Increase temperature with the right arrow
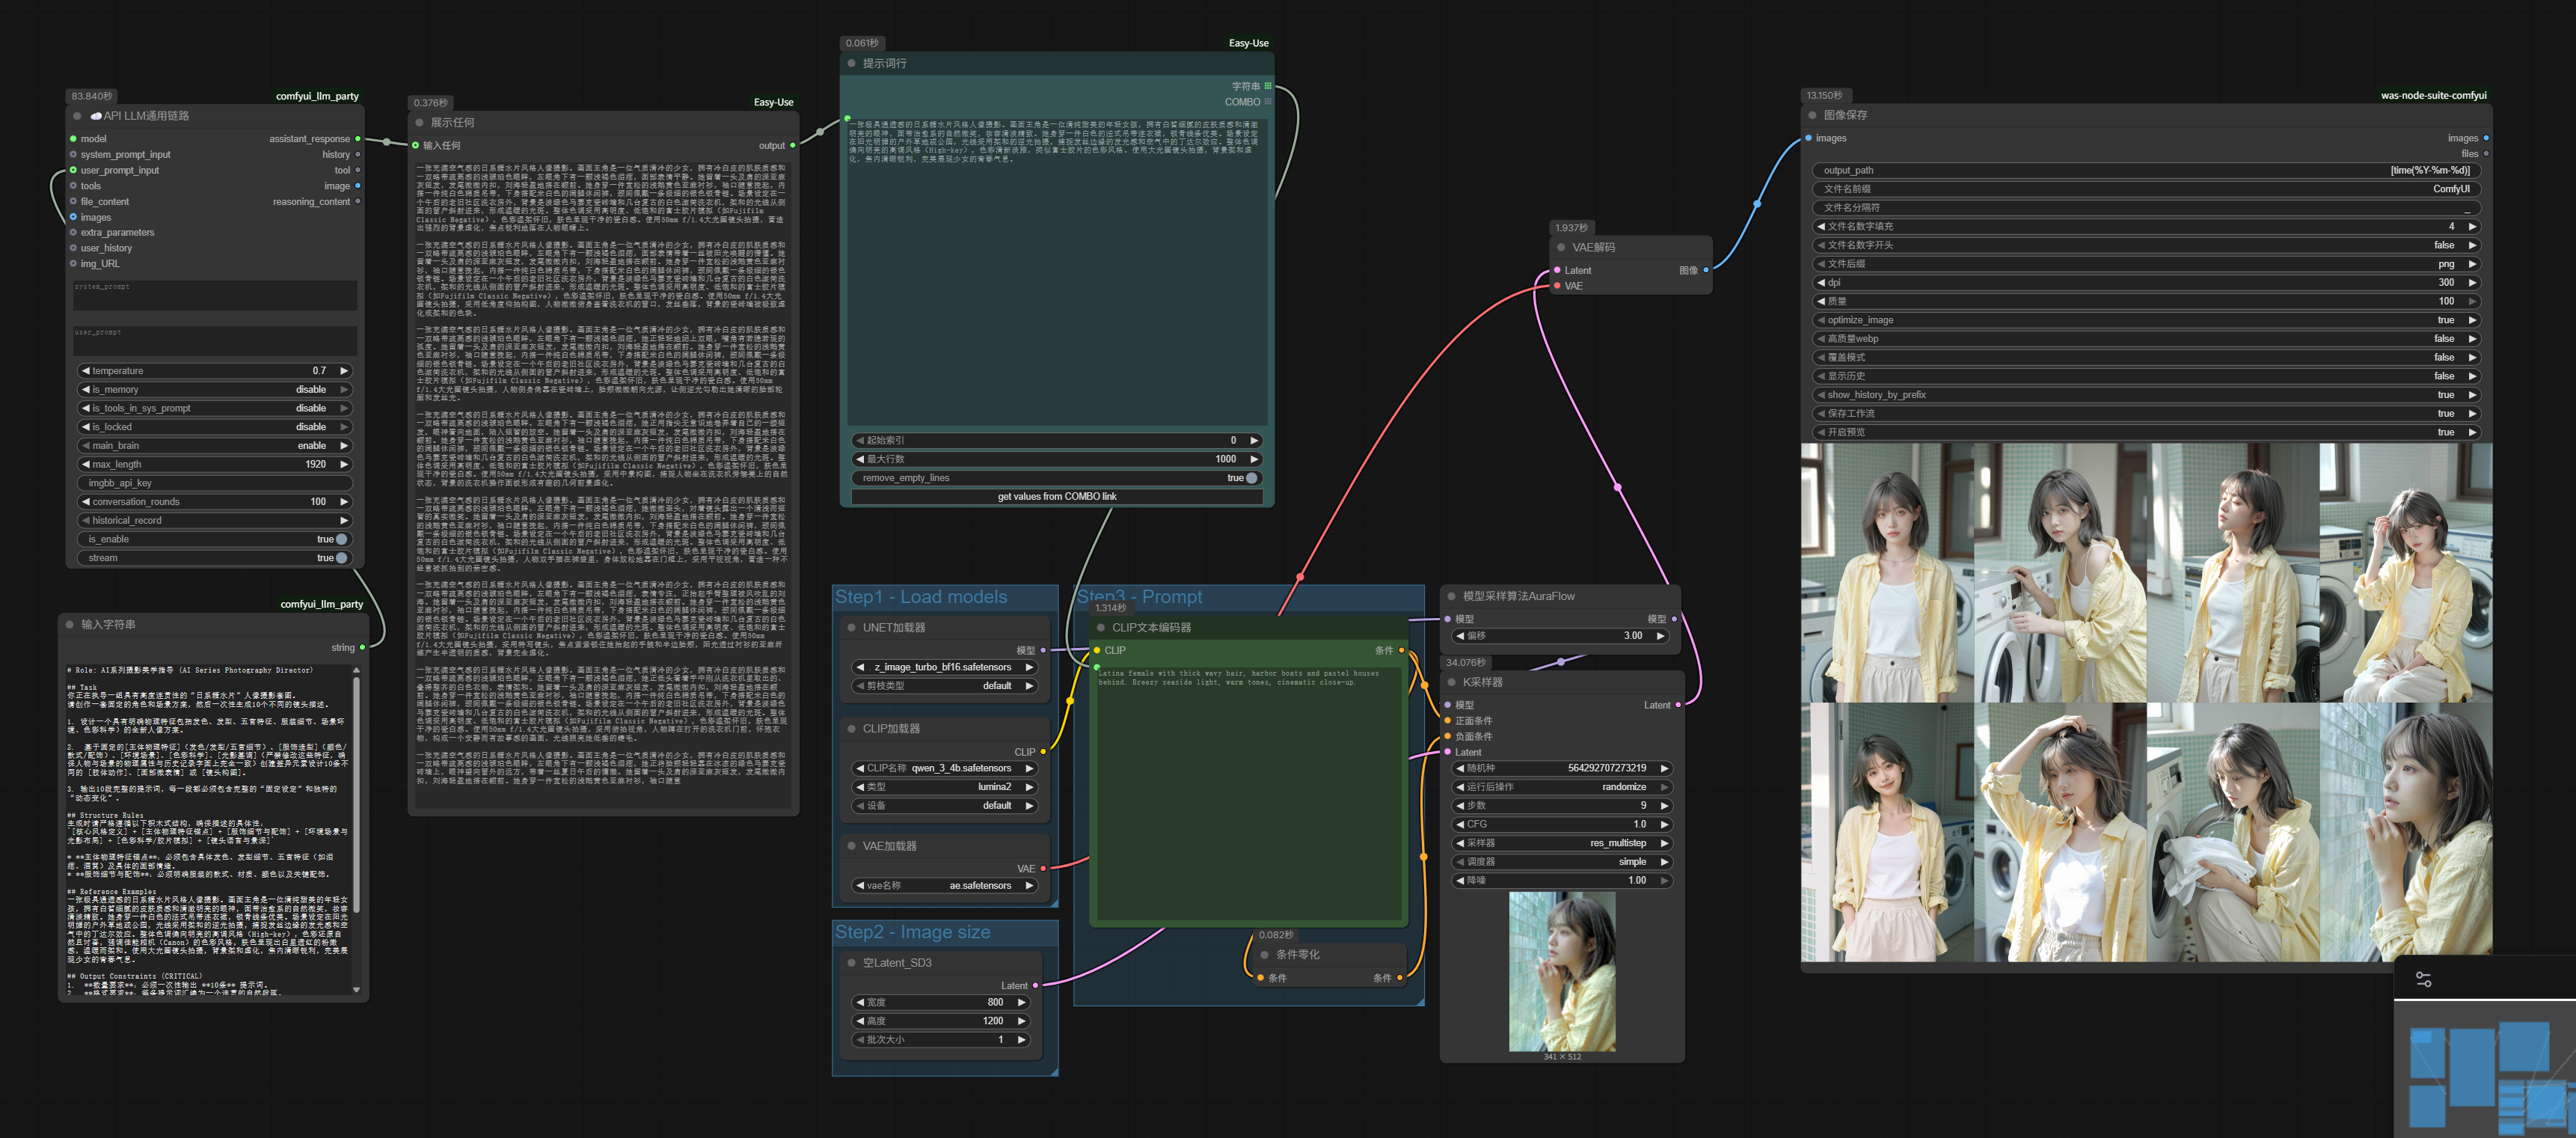The image size is (2576, 1138). [344, 371]
